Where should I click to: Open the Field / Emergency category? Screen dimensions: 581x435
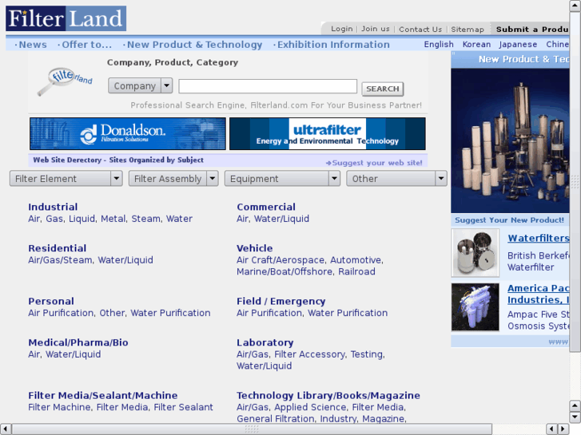281,302
